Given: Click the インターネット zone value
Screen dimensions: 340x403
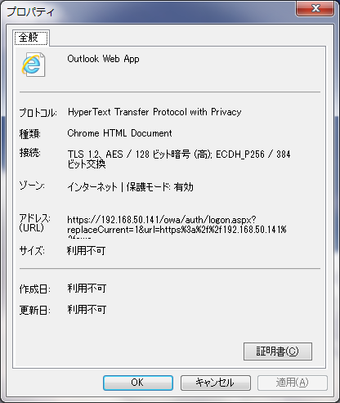Looking at the screenshot, I should (x=130, y=187).
